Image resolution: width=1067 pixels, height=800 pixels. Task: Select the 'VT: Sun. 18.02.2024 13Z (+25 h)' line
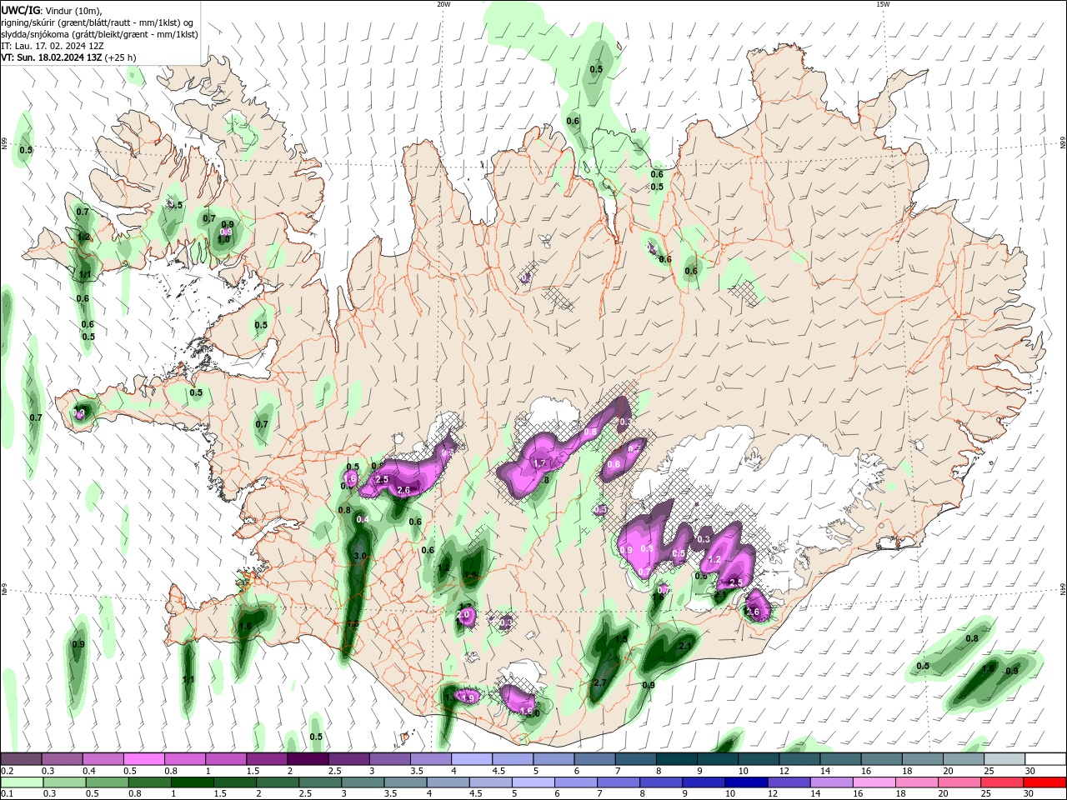(68, 57)
